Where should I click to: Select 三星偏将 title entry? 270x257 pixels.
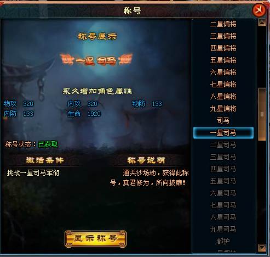coord(223,36)
